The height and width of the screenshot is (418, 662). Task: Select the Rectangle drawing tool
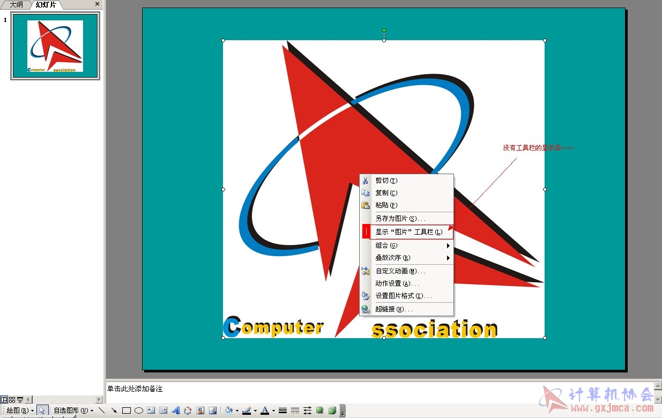click(127, 410)
